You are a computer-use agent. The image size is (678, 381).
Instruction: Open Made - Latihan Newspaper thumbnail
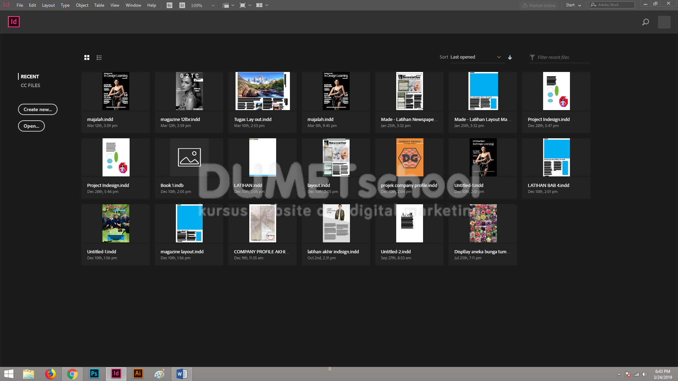coord(410,91)
